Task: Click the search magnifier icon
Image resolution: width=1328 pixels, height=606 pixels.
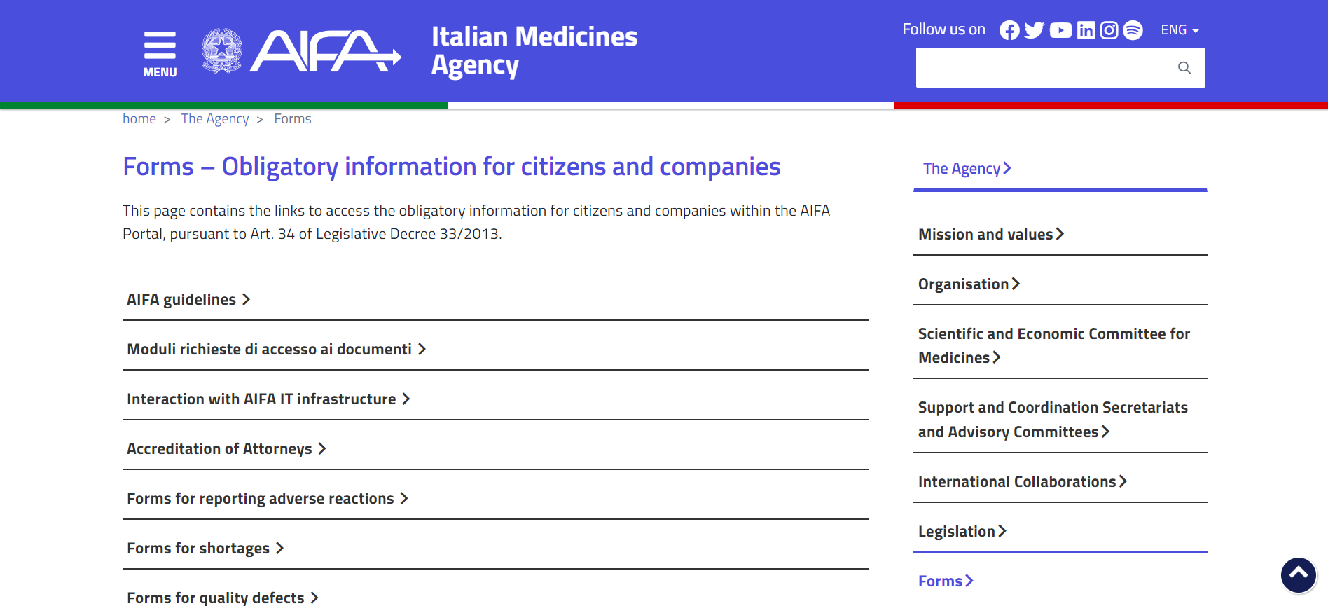Action: 1184,68
